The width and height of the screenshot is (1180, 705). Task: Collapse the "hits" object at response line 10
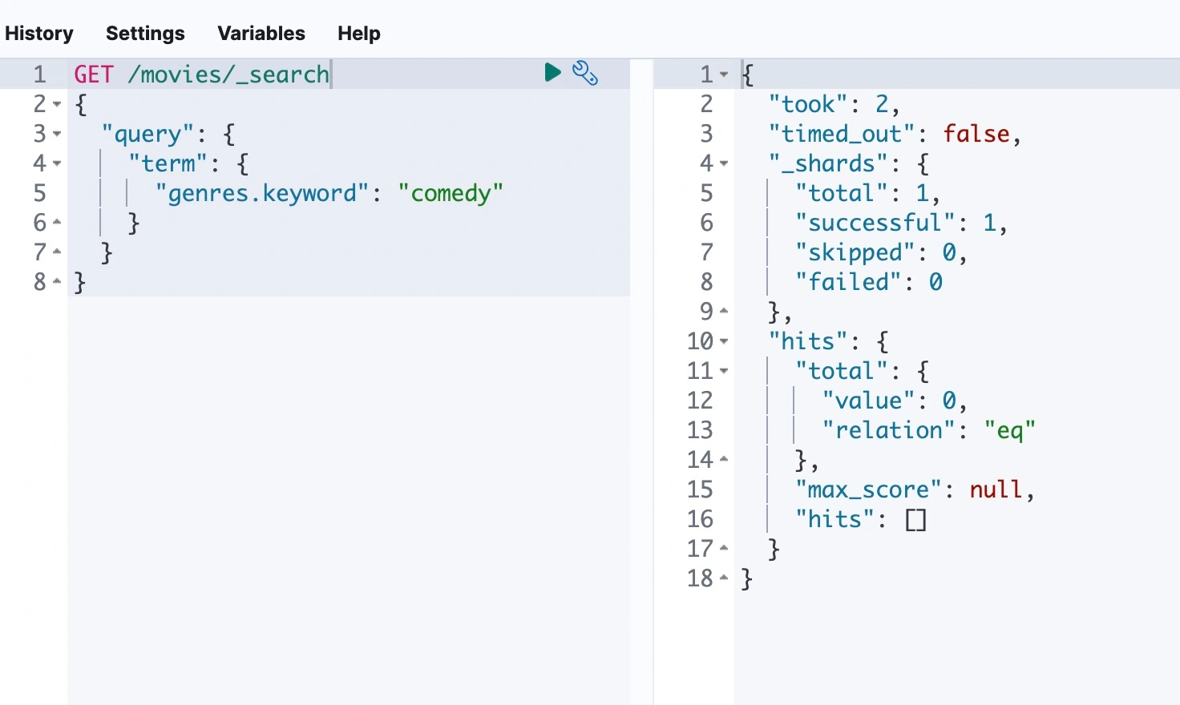pyautogui.click(x=724, y=341)
